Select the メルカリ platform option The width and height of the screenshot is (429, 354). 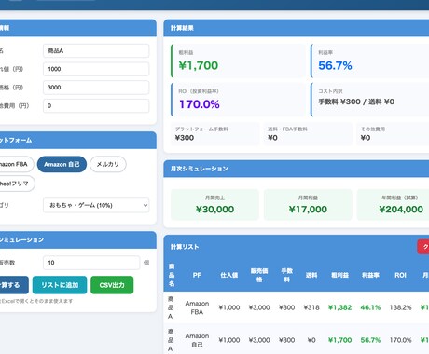(x=108, y=164)
